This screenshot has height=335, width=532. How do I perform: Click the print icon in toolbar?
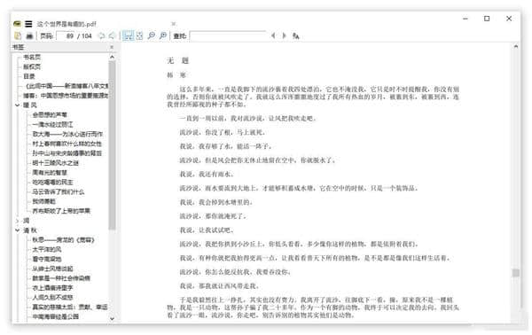[29, 35]
